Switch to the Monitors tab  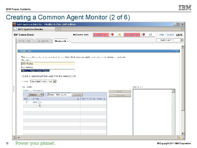tap(60, 41)
